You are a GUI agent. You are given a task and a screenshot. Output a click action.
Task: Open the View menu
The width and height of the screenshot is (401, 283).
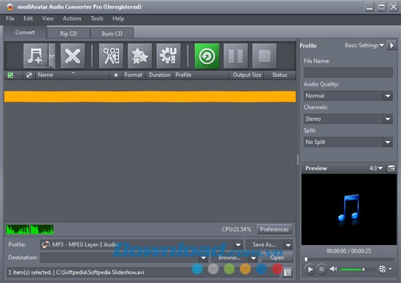48,18
